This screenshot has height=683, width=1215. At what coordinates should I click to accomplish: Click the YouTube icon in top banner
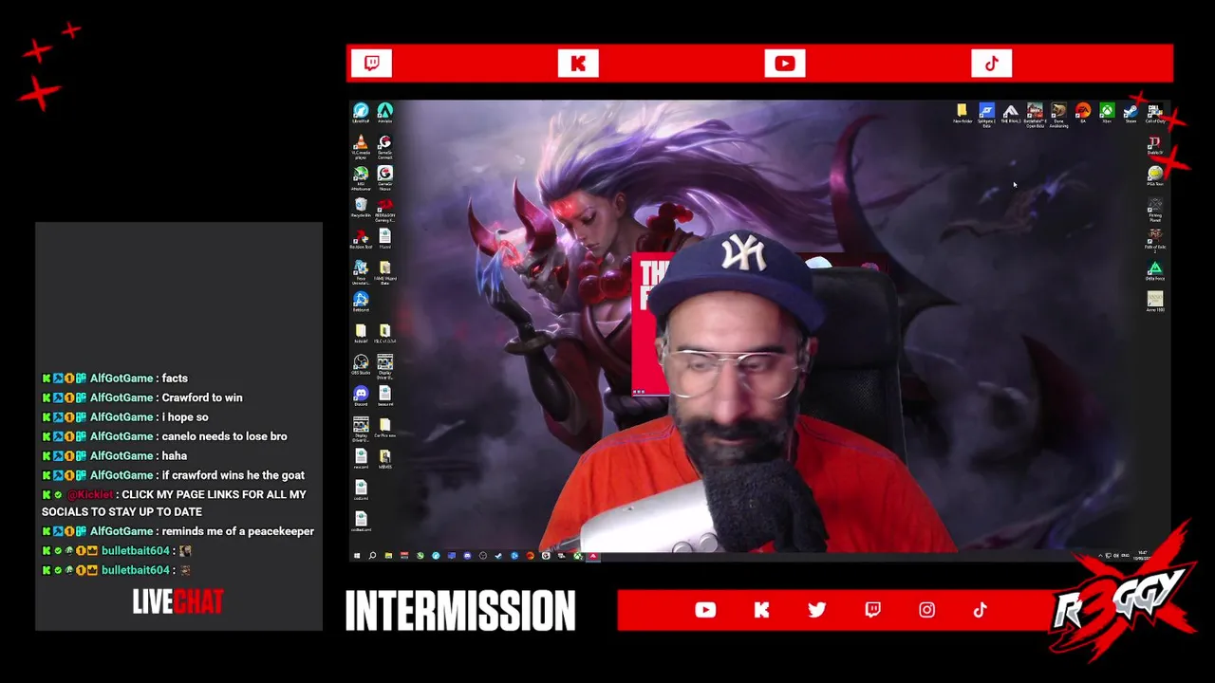tap(785, 64)
